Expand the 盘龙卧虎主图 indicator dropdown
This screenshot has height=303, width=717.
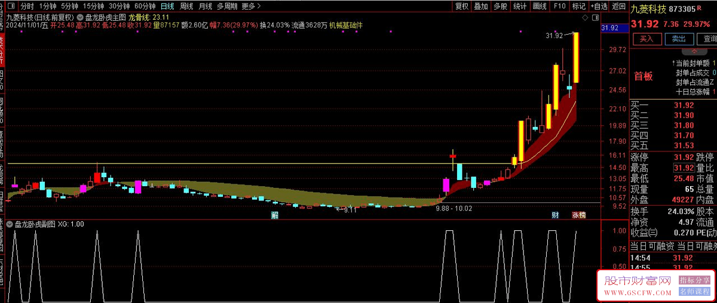point(80,18)
